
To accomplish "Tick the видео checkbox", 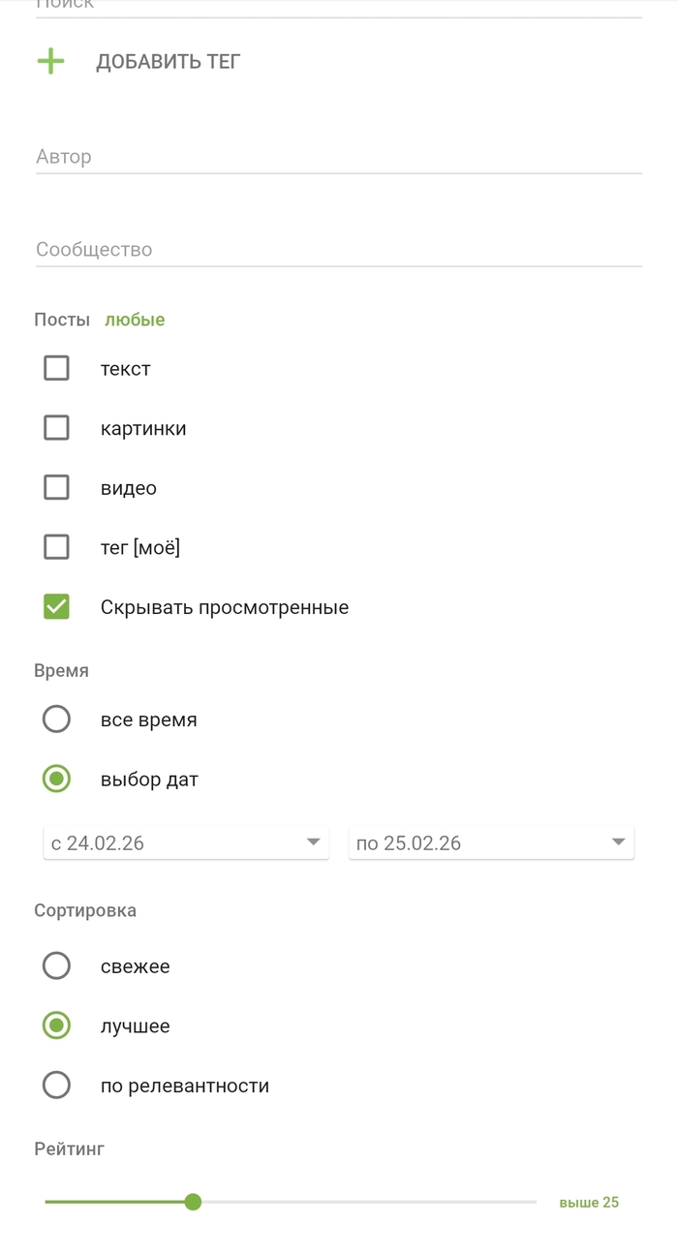I will tap(56, 488).
